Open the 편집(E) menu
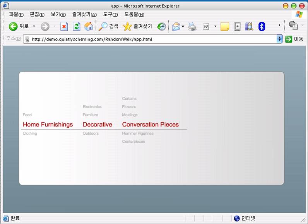This screenshot has height=224, width=308. [37, 15]
